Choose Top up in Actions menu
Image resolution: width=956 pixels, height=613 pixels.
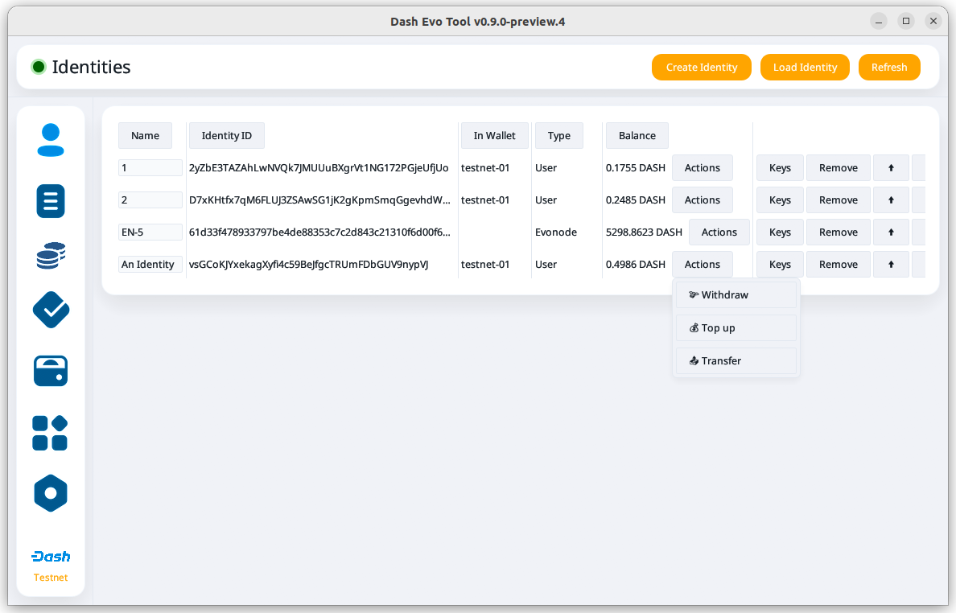[736, 328]
